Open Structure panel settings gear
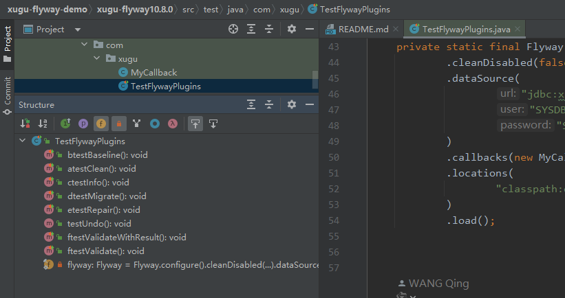Screen dimensions: 565x298 pyautogui.click(x=291, y=104)
